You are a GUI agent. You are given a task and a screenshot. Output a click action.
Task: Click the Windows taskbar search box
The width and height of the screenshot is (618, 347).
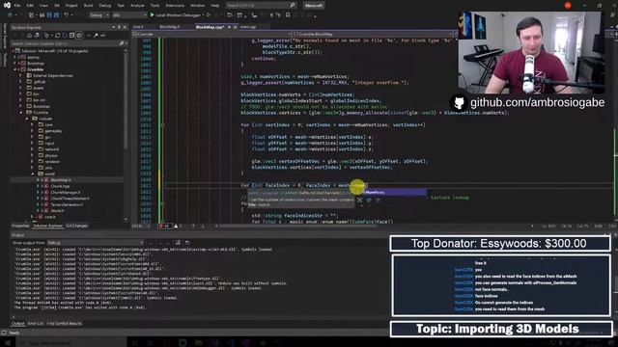(x=71, y=342)
